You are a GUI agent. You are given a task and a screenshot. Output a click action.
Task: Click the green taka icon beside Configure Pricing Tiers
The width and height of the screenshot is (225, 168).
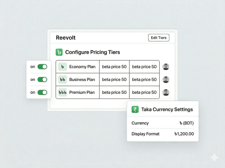(x=59, y=52)
